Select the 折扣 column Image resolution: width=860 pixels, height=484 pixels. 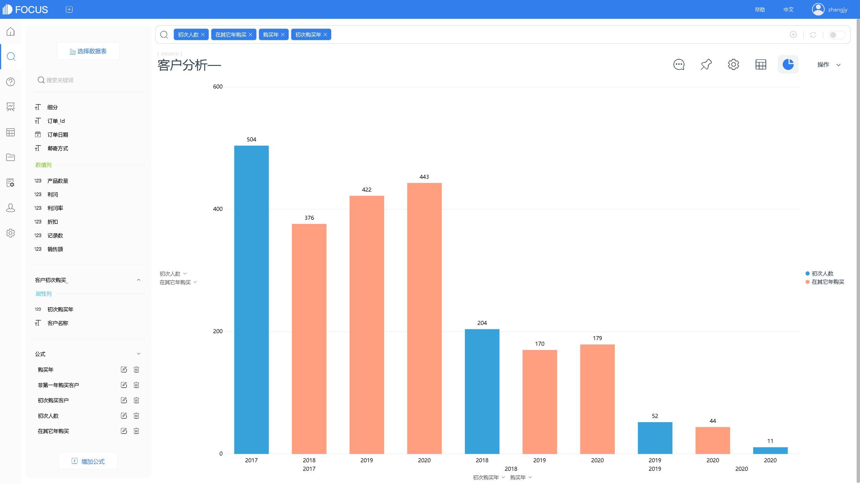[x=52, y=222]
